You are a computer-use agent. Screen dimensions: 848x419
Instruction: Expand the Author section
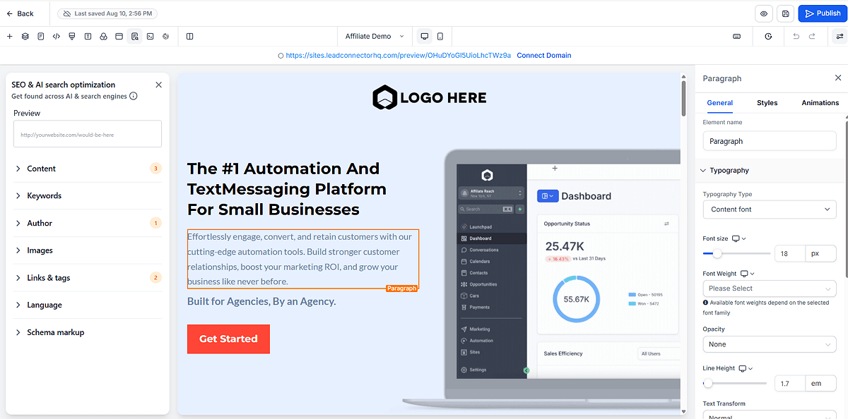point(88,223)
